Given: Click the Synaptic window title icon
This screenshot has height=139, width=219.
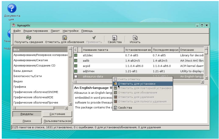Looking at the screenshot, I should pos(14,25).
